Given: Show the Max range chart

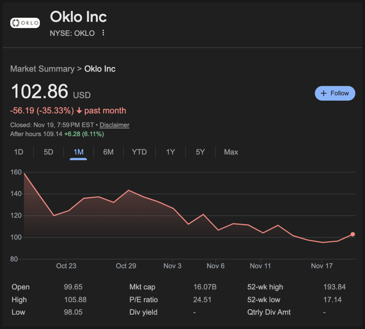Looking at the screenshot, I should click(231, 152).
